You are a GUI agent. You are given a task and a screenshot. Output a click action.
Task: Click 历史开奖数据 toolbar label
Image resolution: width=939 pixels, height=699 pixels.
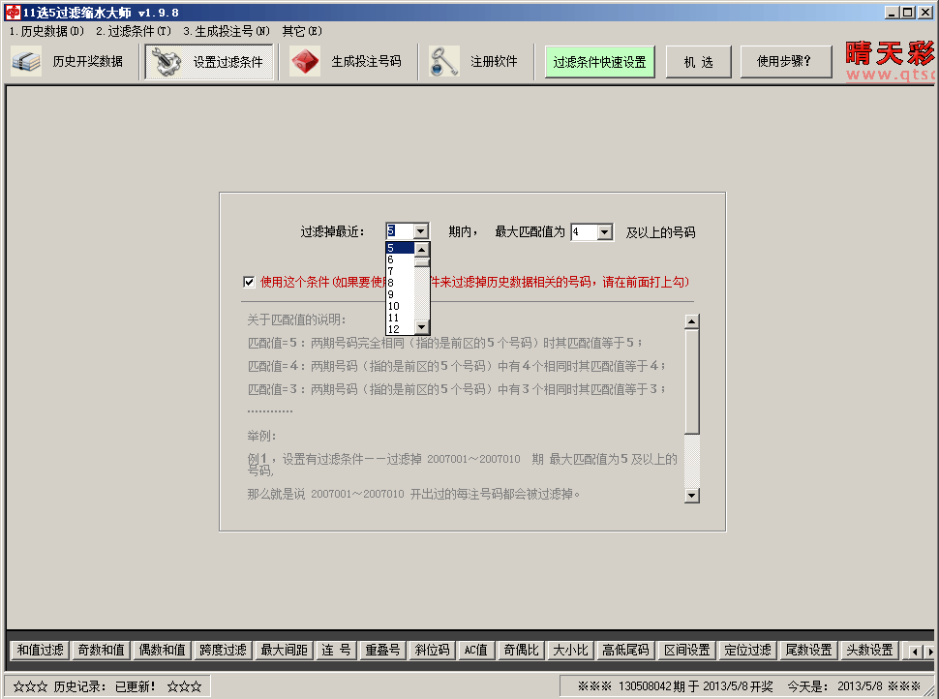pyautogui.click(x=87, y=61)
